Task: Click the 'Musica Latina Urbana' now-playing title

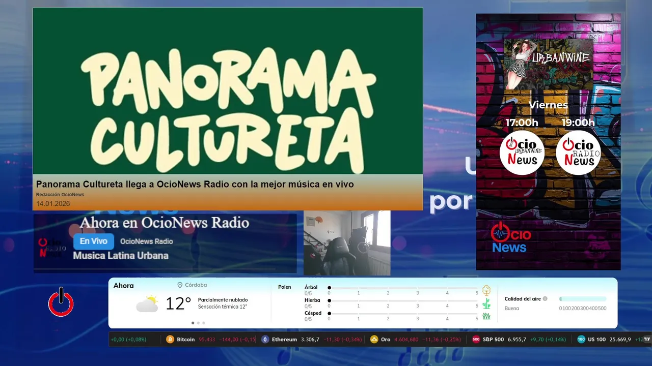Action: [121, 256]
